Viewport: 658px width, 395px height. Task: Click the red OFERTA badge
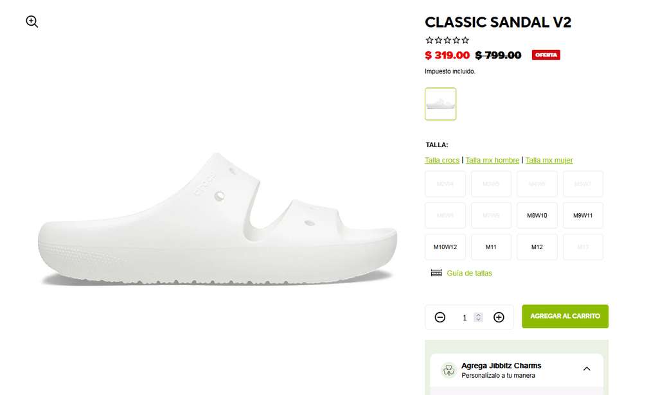click(546, 55)
